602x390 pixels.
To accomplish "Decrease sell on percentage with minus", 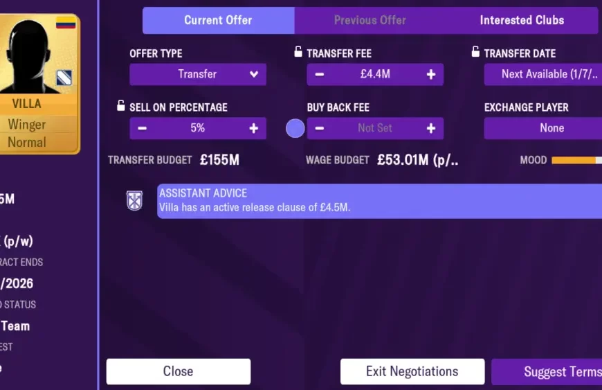I will point(143,128).
